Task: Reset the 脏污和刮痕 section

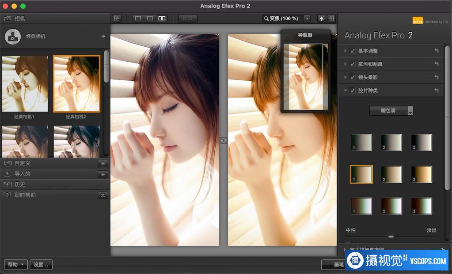Action: pyautogui.click(x=437, y=64)
